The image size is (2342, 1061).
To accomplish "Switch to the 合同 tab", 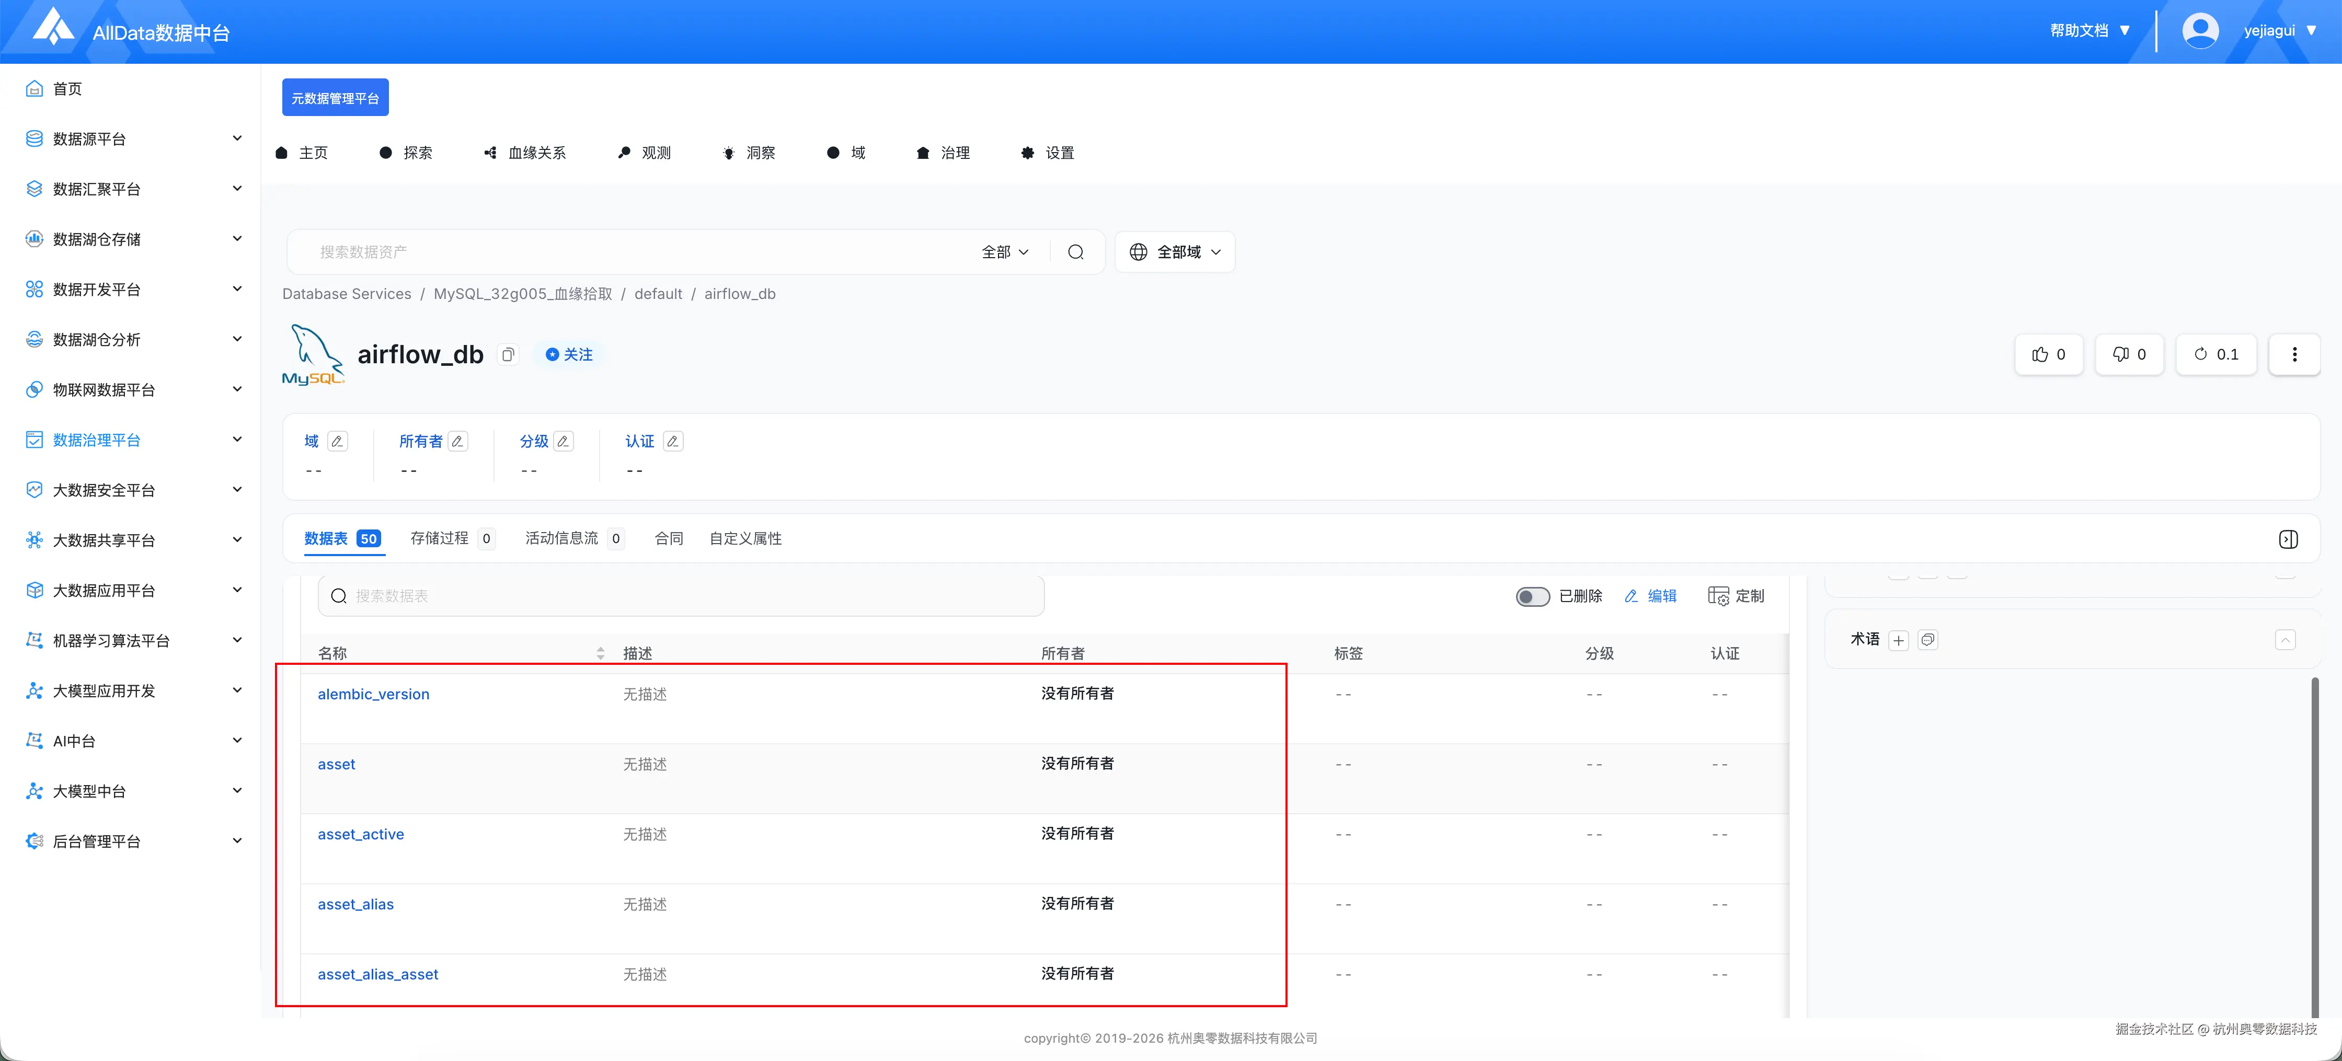I will click(668, 539).
